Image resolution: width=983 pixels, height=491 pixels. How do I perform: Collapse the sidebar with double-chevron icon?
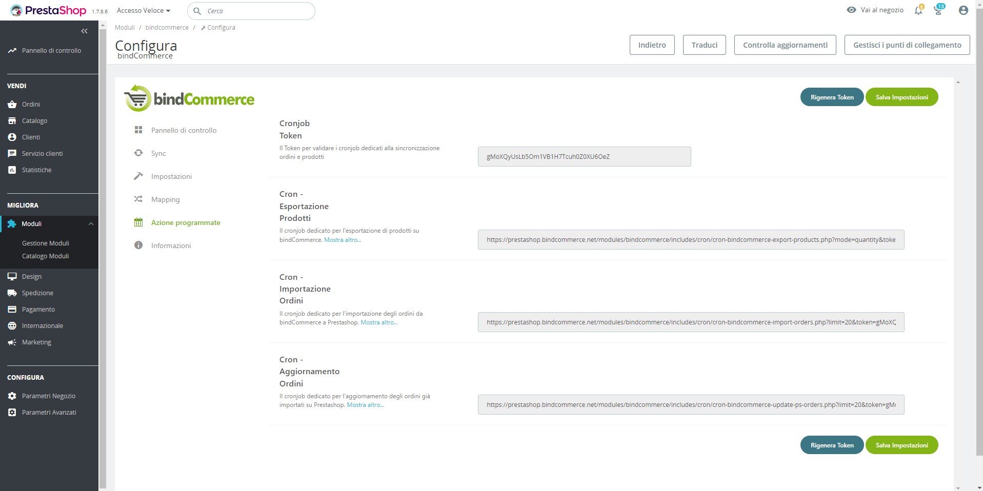tap(84, 31)
